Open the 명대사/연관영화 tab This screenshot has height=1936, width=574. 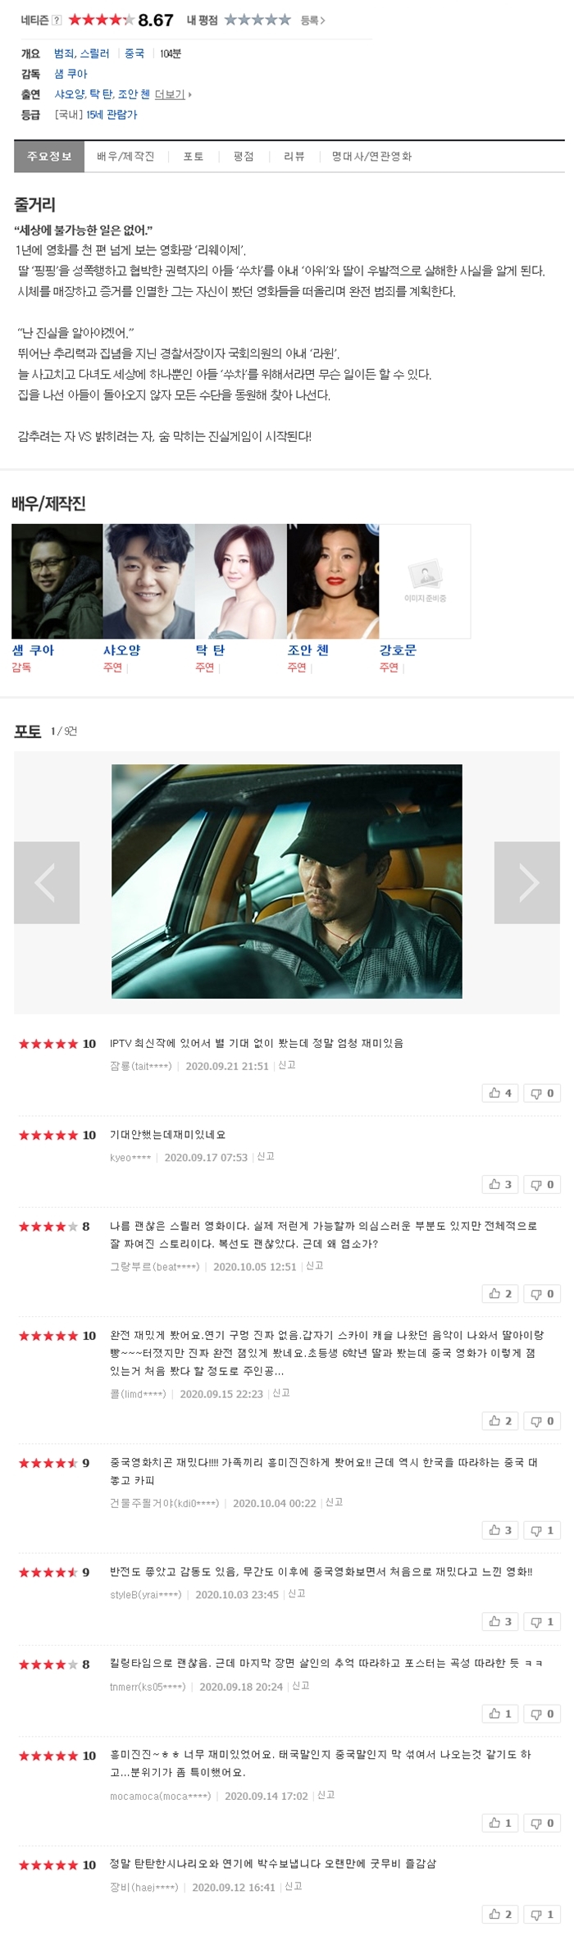pos(371,156)
